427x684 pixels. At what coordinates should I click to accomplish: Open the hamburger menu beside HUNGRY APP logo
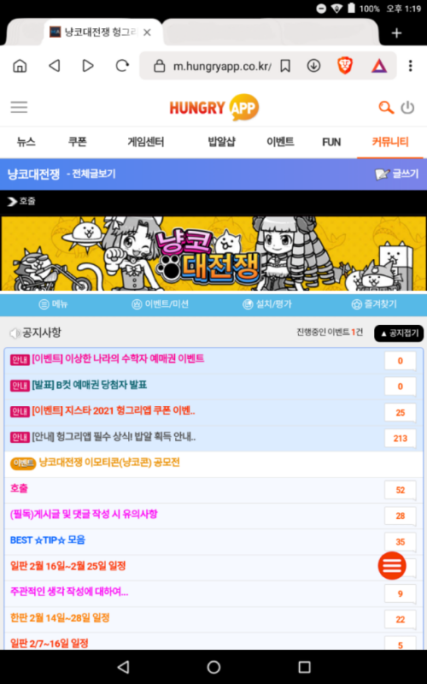coord(19,108)
